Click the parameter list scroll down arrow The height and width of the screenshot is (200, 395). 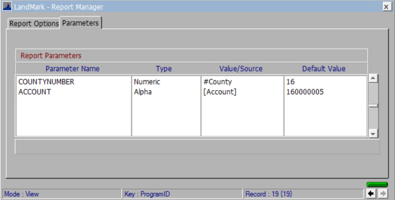pyautogui.click(x=373, y=134)
